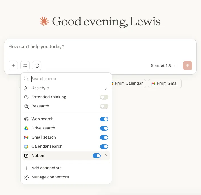The width and height of the screenshot is (201, 195).
Task: Click the Gmail icon on From Gmail chip
Action: pyautogui.click(x=153, y=84)
